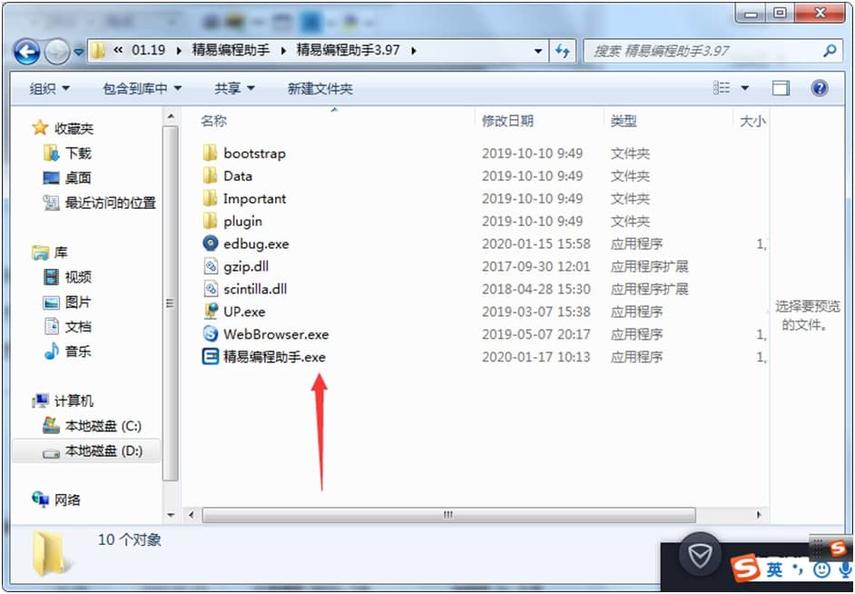Select the WebBrowser.exe file icon

point(210,334)
